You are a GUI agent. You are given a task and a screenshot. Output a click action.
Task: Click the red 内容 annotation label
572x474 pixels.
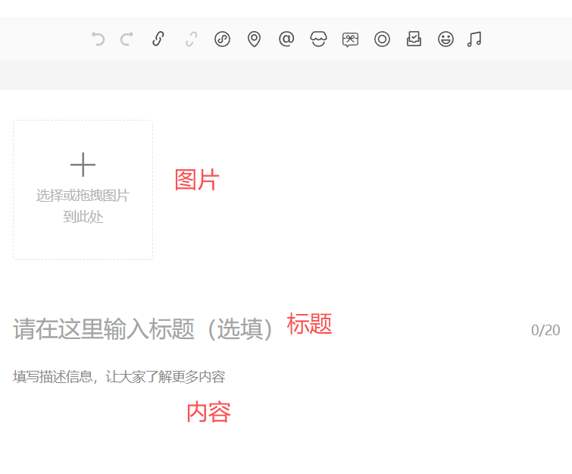(x=208, y=412)
